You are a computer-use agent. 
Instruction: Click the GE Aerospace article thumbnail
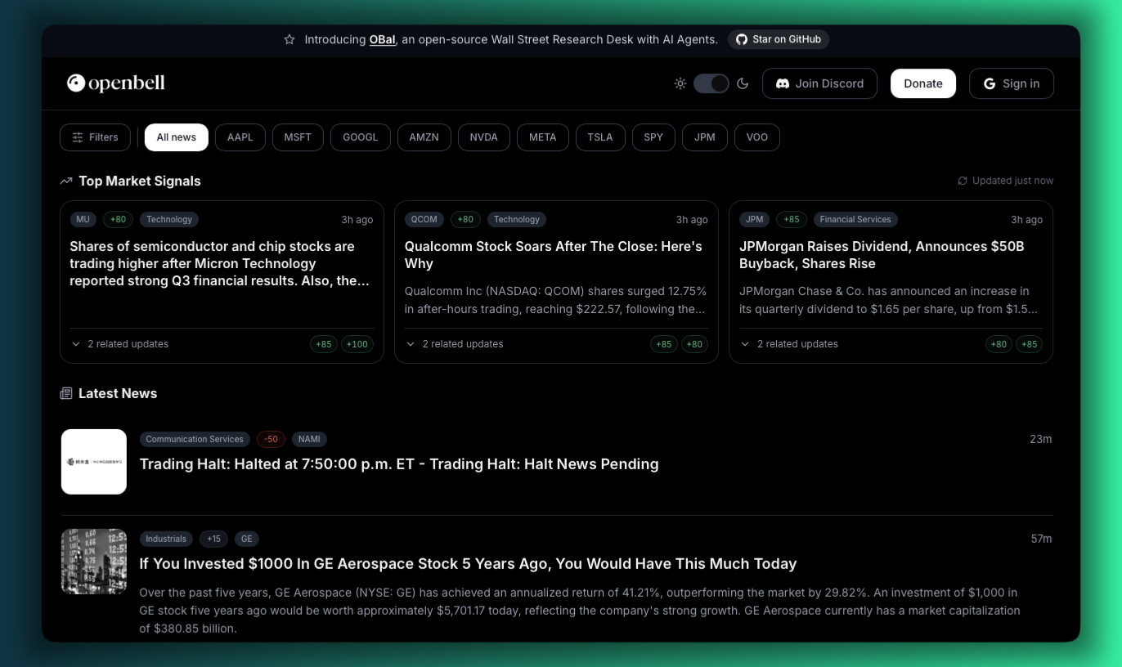coord(94,562)
